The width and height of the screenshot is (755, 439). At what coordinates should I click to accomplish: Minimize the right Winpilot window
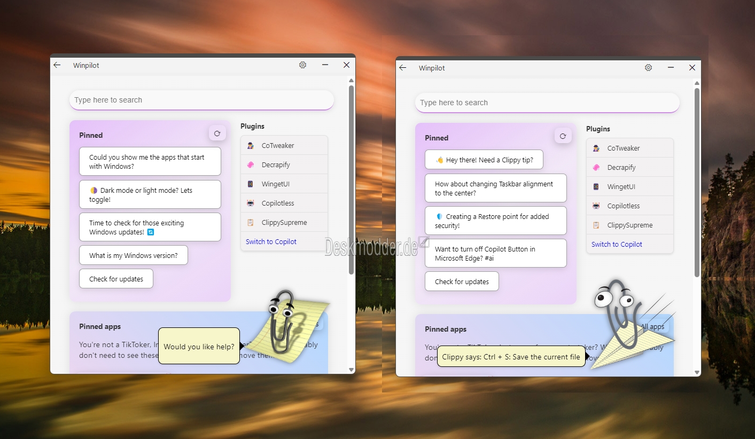coord(671,68)
